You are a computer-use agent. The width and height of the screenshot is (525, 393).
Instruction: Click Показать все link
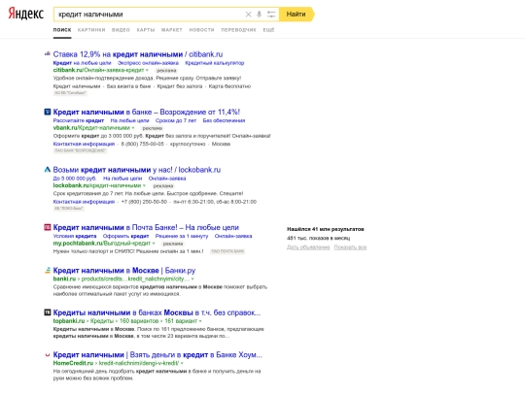[x=350, y=247]
